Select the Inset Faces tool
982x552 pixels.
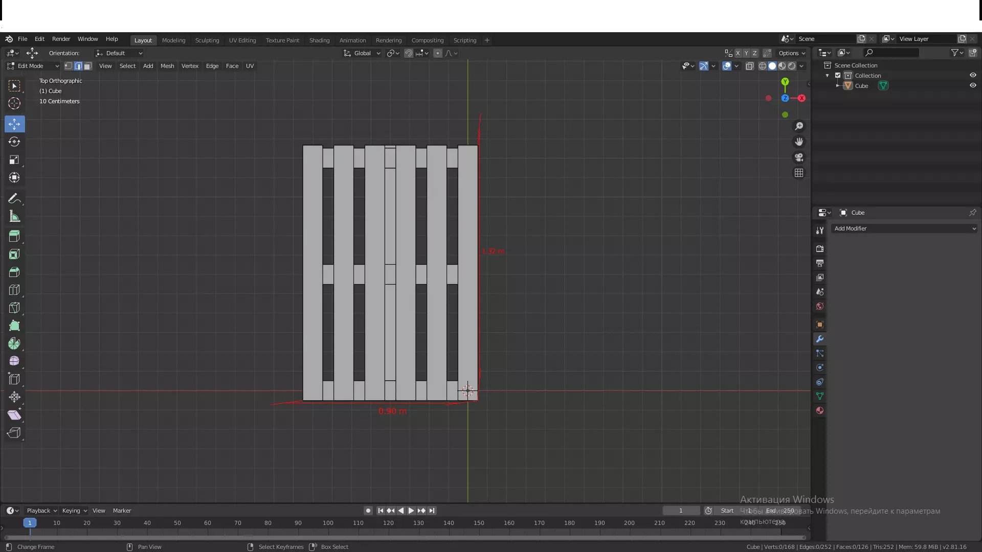click(x=14, y=254)
